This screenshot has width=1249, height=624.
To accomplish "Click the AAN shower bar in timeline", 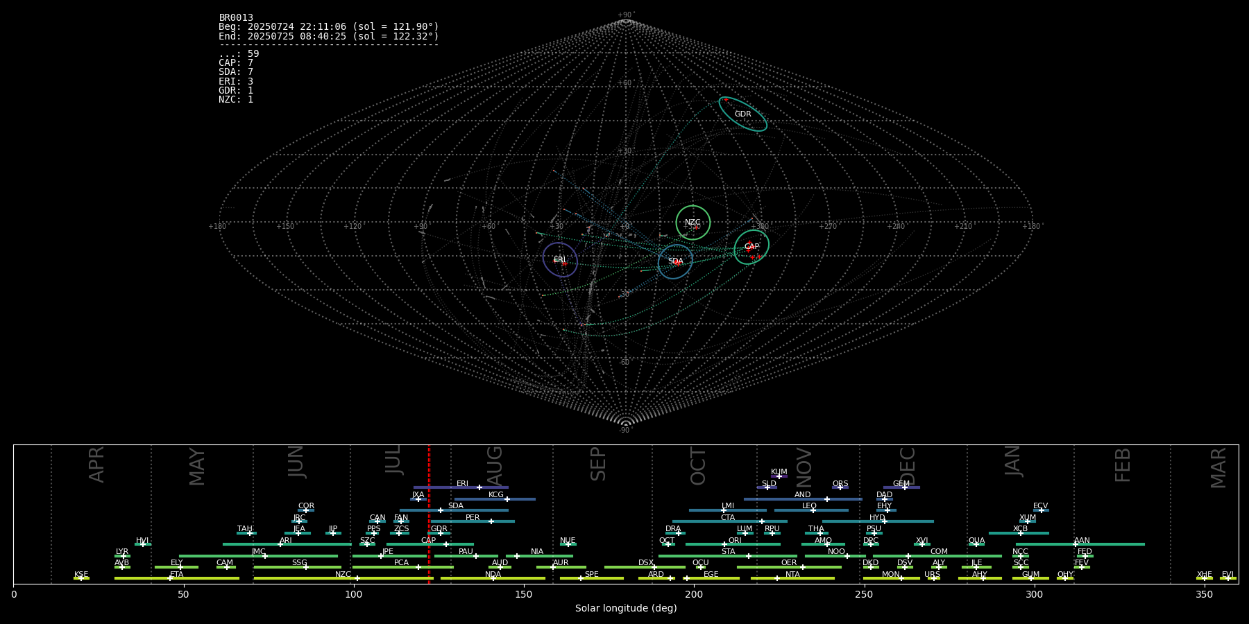I will [1080, 544].
